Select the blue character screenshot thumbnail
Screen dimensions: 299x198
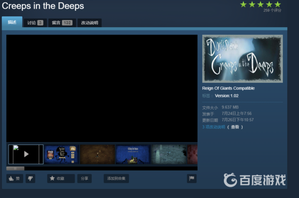tap(62, 154)
